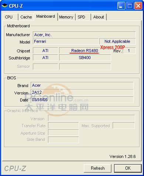This screenshot has width=144, height=176.
Task: Click the Model field showing Ferrari
Action: [66, 41]
